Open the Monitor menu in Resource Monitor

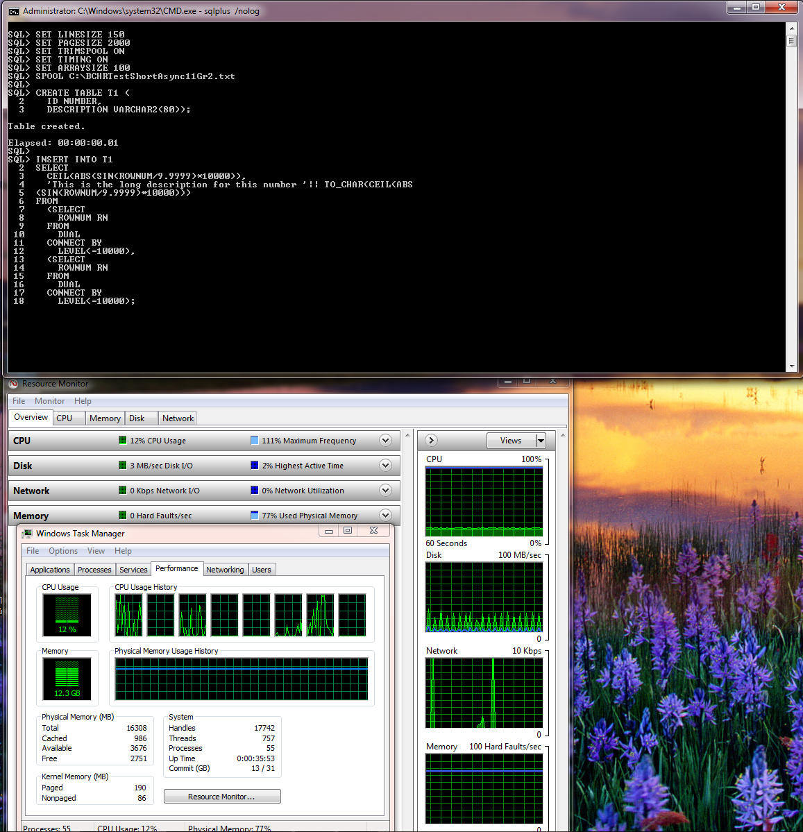49,400
